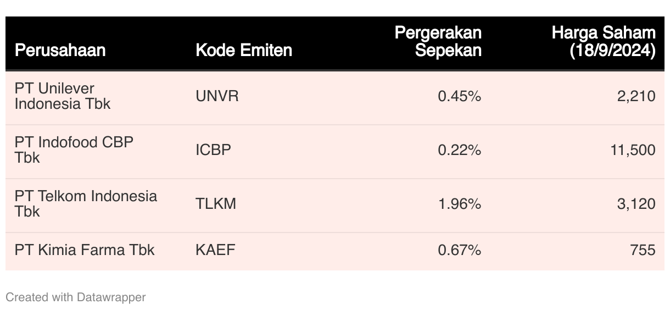Click the Harga Saham (18/9/2024) header
The width and height of the screenshot is (670, 310).
(604, 41)
